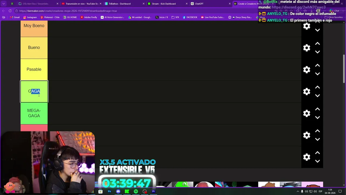The width and height of the screenshot is (346, 195).
Task: Open Photoshop from the taskbar
Action: click(x=109, y=191)
